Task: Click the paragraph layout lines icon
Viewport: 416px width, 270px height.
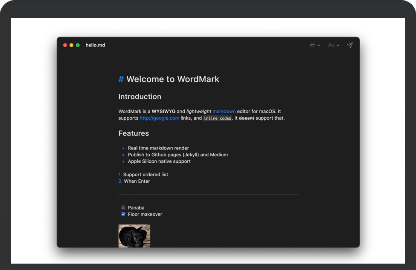Action: tap(312, 45)
